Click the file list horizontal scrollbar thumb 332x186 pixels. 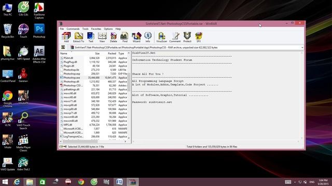[x=80, y=142]
